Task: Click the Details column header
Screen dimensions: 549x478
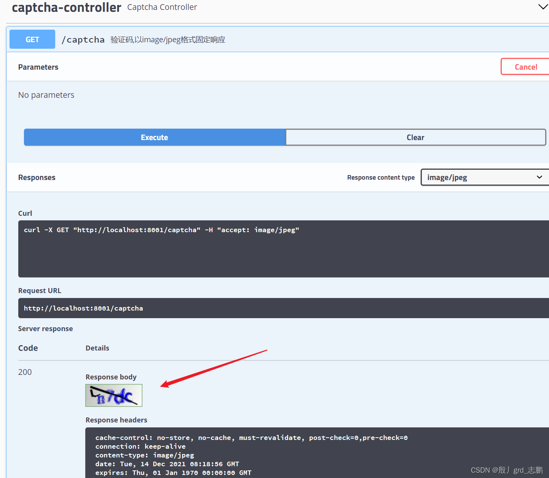Action: [97, 348]
